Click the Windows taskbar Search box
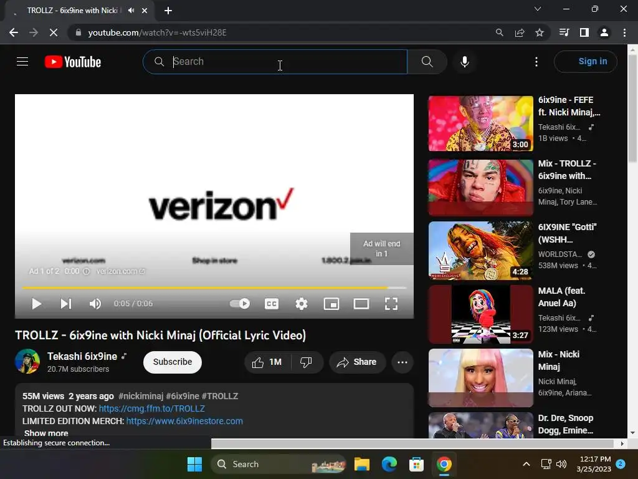Viewport: 638px width, 479px height. click(279, 464)
